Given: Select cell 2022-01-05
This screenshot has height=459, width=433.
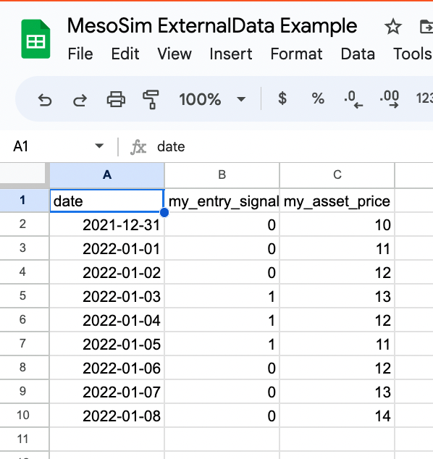Looking at the screenshot, I should (107, 344).
